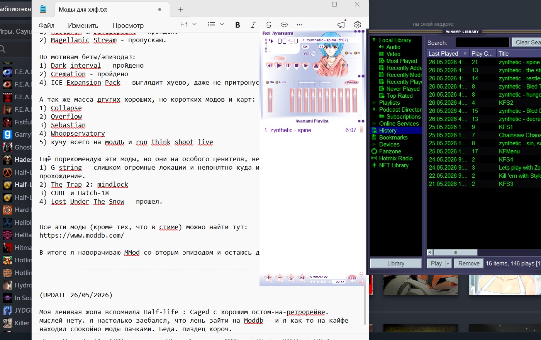Open Fanzone in Winamp Library
541x340 pixels.
coord(390,151)
